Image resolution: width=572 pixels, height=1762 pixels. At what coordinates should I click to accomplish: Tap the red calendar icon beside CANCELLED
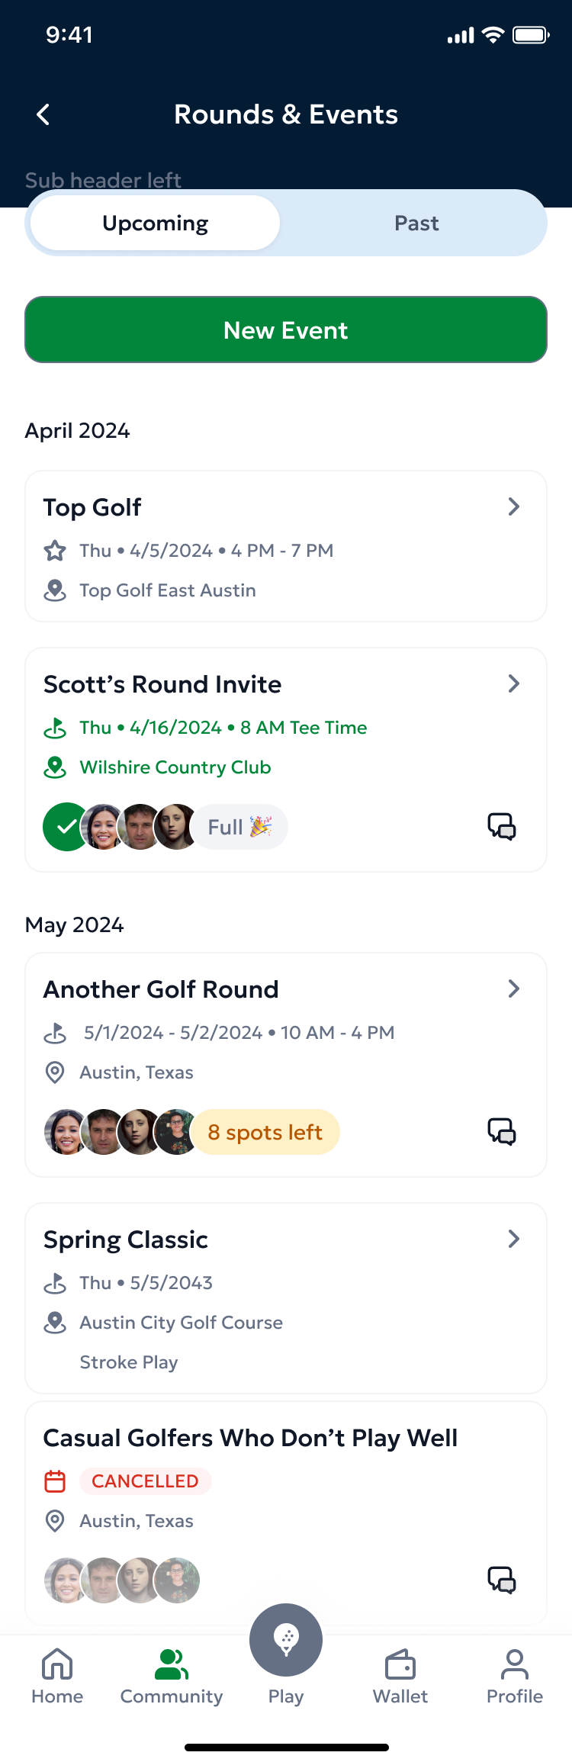54,1481
